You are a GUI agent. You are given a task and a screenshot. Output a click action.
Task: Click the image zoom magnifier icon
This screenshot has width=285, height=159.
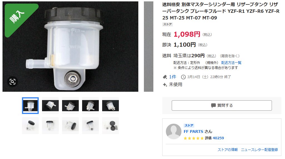12,82
